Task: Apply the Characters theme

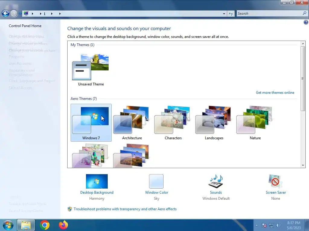Action: [173, 123]
